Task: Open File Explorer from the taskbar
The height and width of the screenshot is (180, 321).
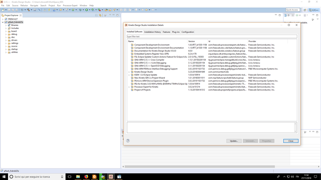Action: [x=78, y=176]
